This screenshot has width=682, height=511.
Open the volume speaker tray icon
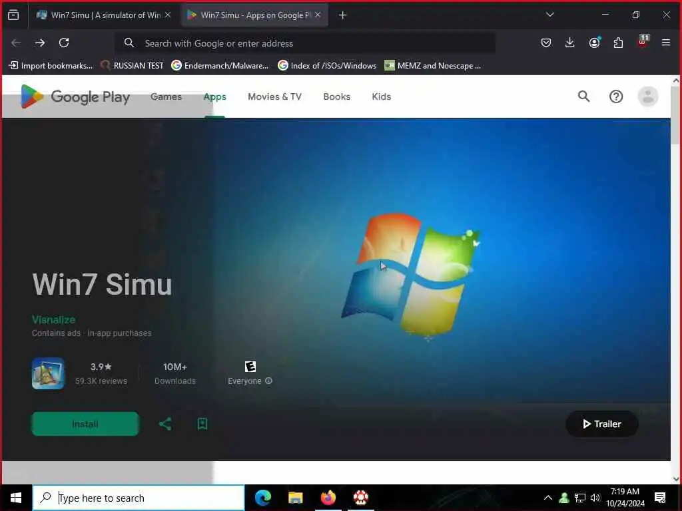(x=595, y=498)
